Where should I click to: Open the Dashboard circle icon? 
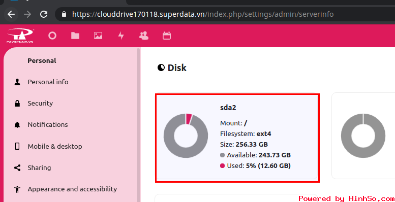click(52, 36)
